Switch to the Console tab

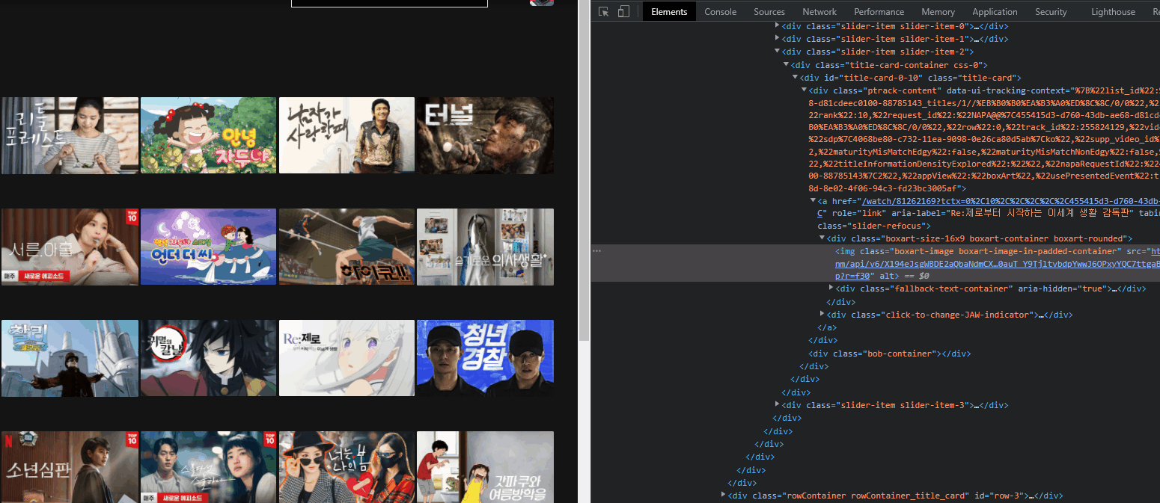pyautogui.click(x=720, y=11)
